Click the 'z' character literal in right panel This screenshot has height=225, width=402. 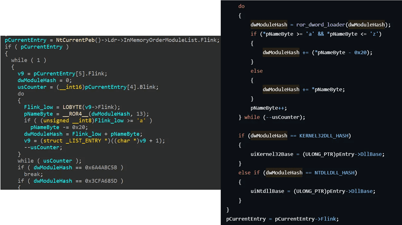(x=374, y=34)
